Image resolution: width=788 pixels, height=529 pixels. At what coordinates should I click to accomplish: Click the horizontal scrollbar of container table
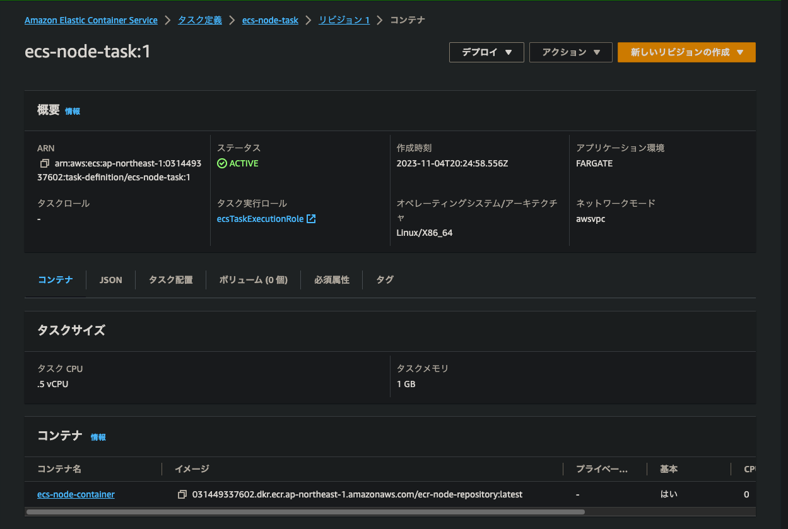tap(305, 512)
